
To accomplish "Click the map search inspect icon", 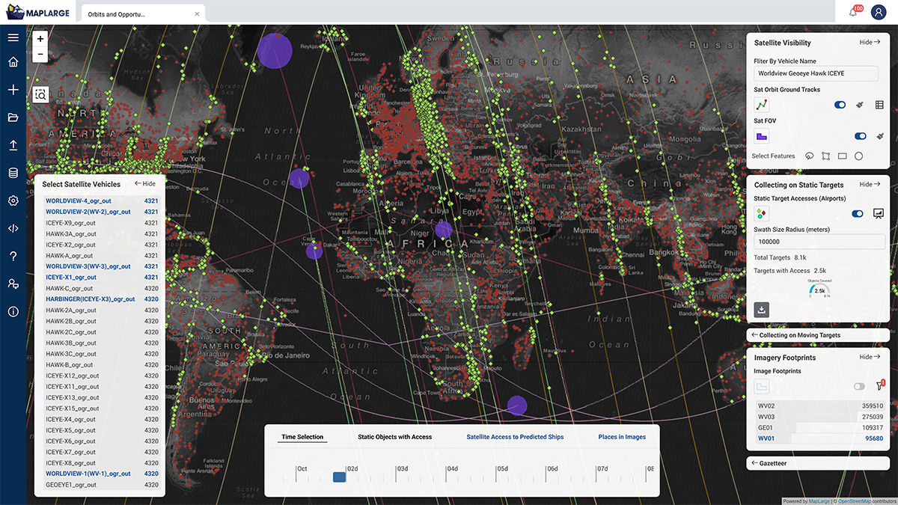I will (40, 94).
